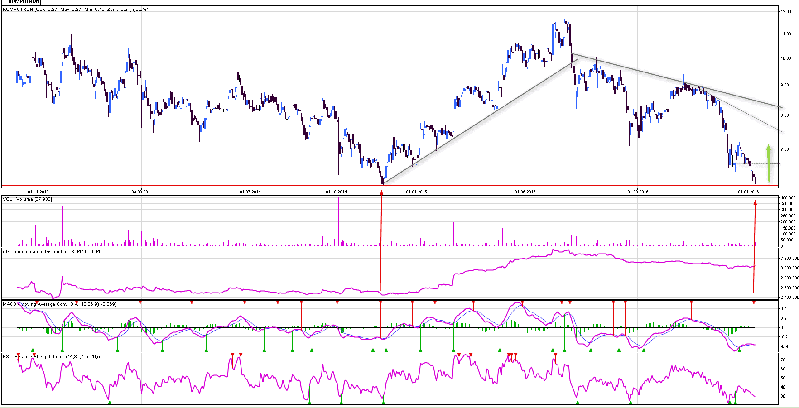Click the red arrowhead below the 2014 price low
Viewport: 799px width, 408px height.
381,193
